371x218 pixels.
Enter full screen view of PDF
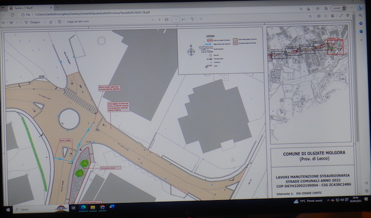[x=341, y=16]
